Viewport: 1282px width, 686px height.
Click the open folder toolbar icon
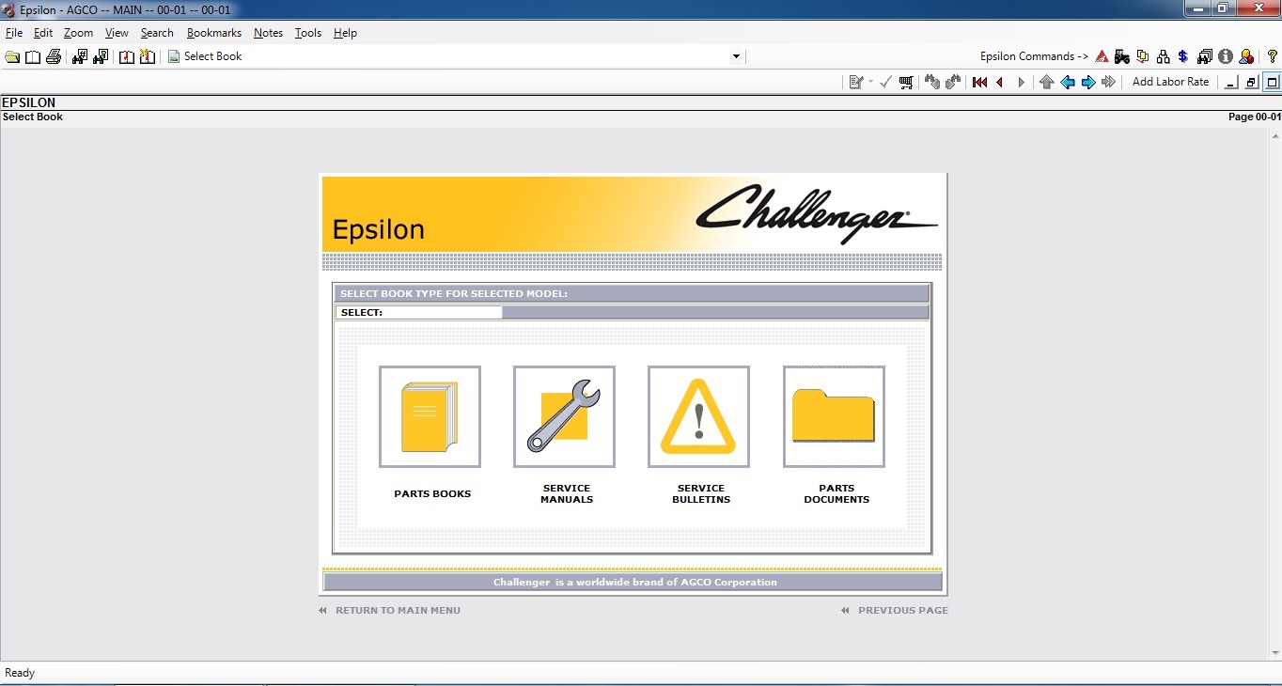click(12, 56)
